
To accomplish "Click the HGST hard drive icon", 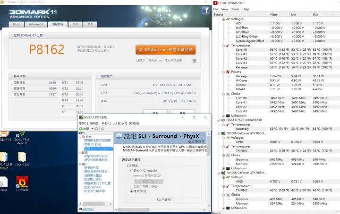I will (223, 120).
